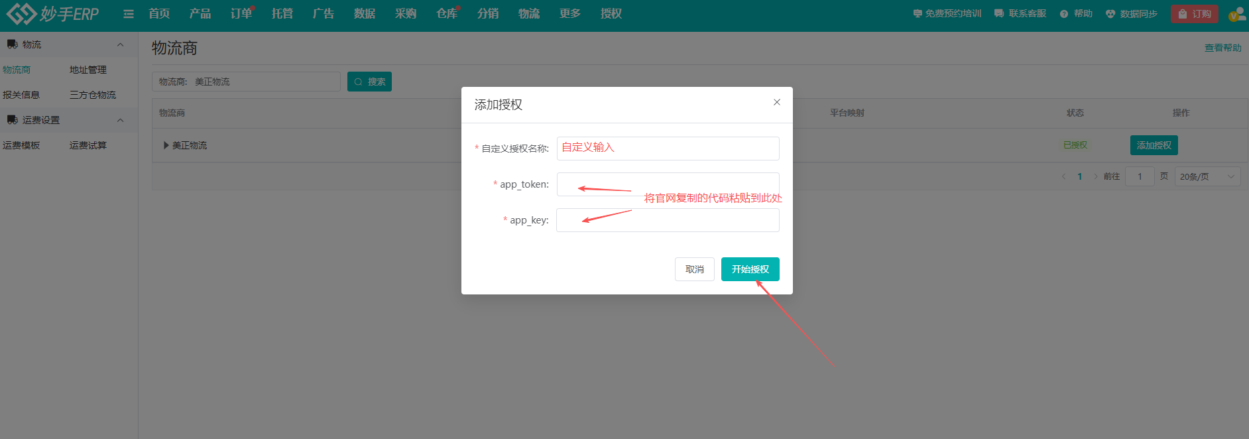The width and height of the screenshot is (1249, 439).
Task: Collapse the 物流 sidebar section
Action: pos(120,44)
